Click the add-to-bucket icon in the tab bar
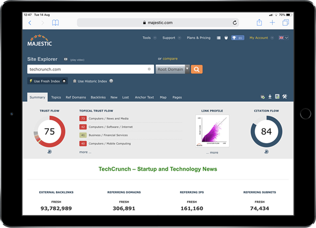316x228 pixels. (263, 97)
